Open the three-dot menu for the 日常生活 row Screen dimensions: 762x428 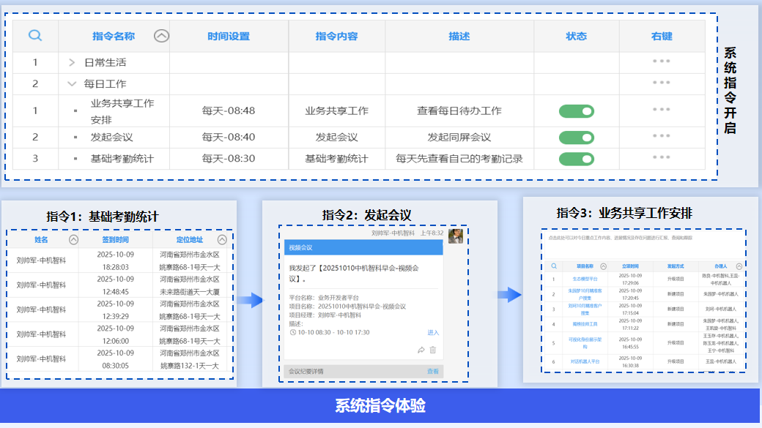click(662, 62)
